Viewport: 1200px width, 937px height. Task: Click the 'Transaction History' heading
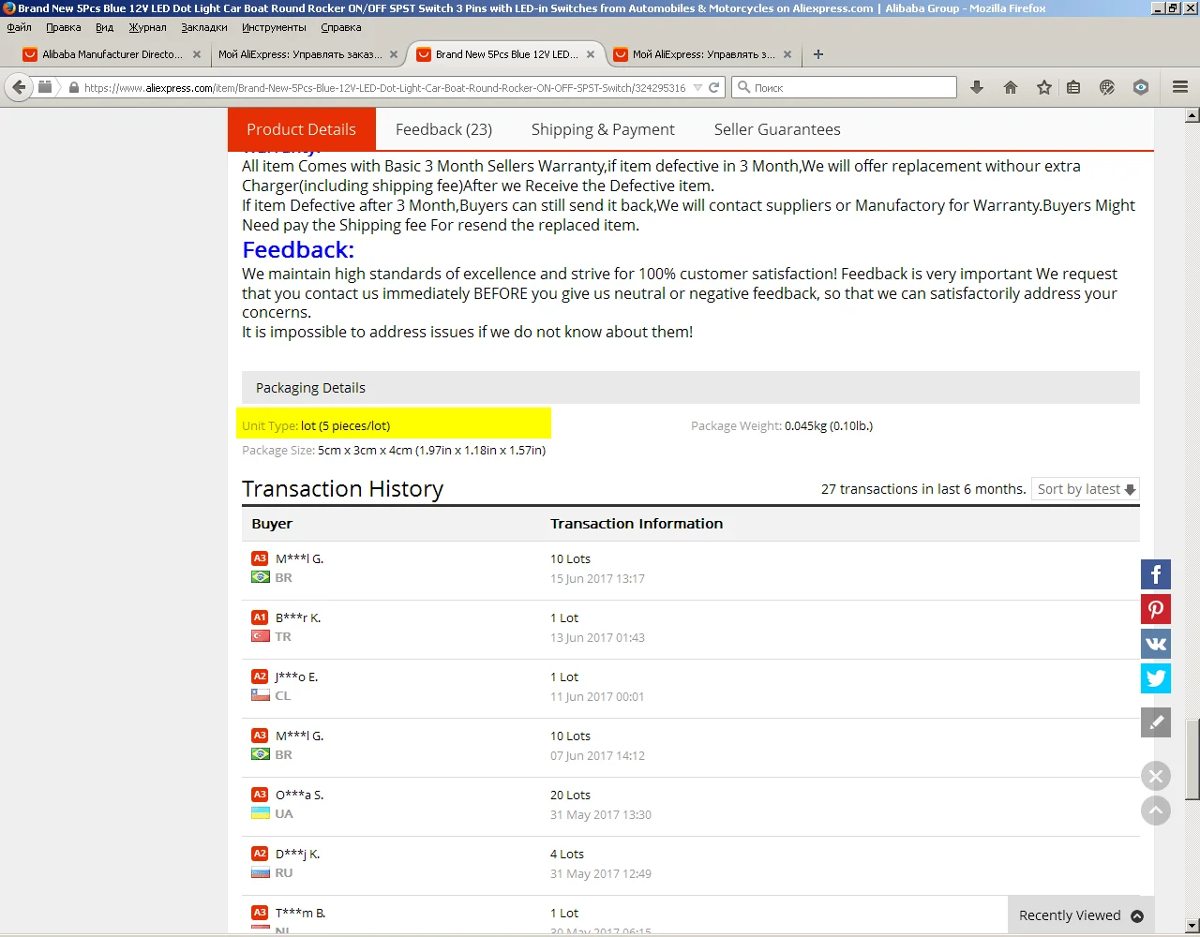[x=342, y=489]
